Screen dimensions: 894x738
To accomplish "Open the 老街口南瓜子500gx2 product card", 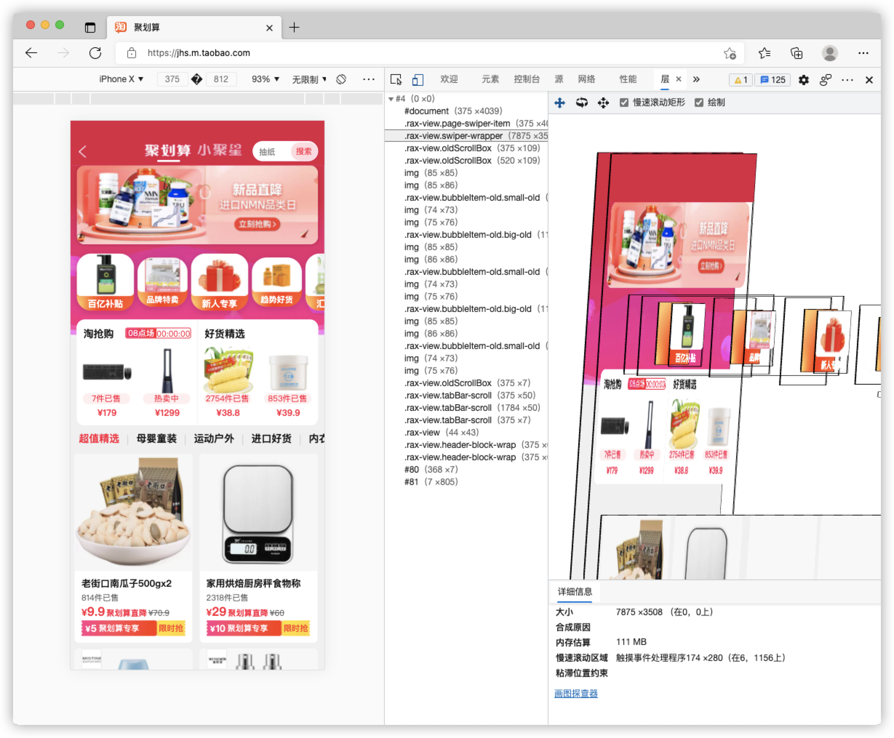I will pyautogui.click(x=133, y=548).
